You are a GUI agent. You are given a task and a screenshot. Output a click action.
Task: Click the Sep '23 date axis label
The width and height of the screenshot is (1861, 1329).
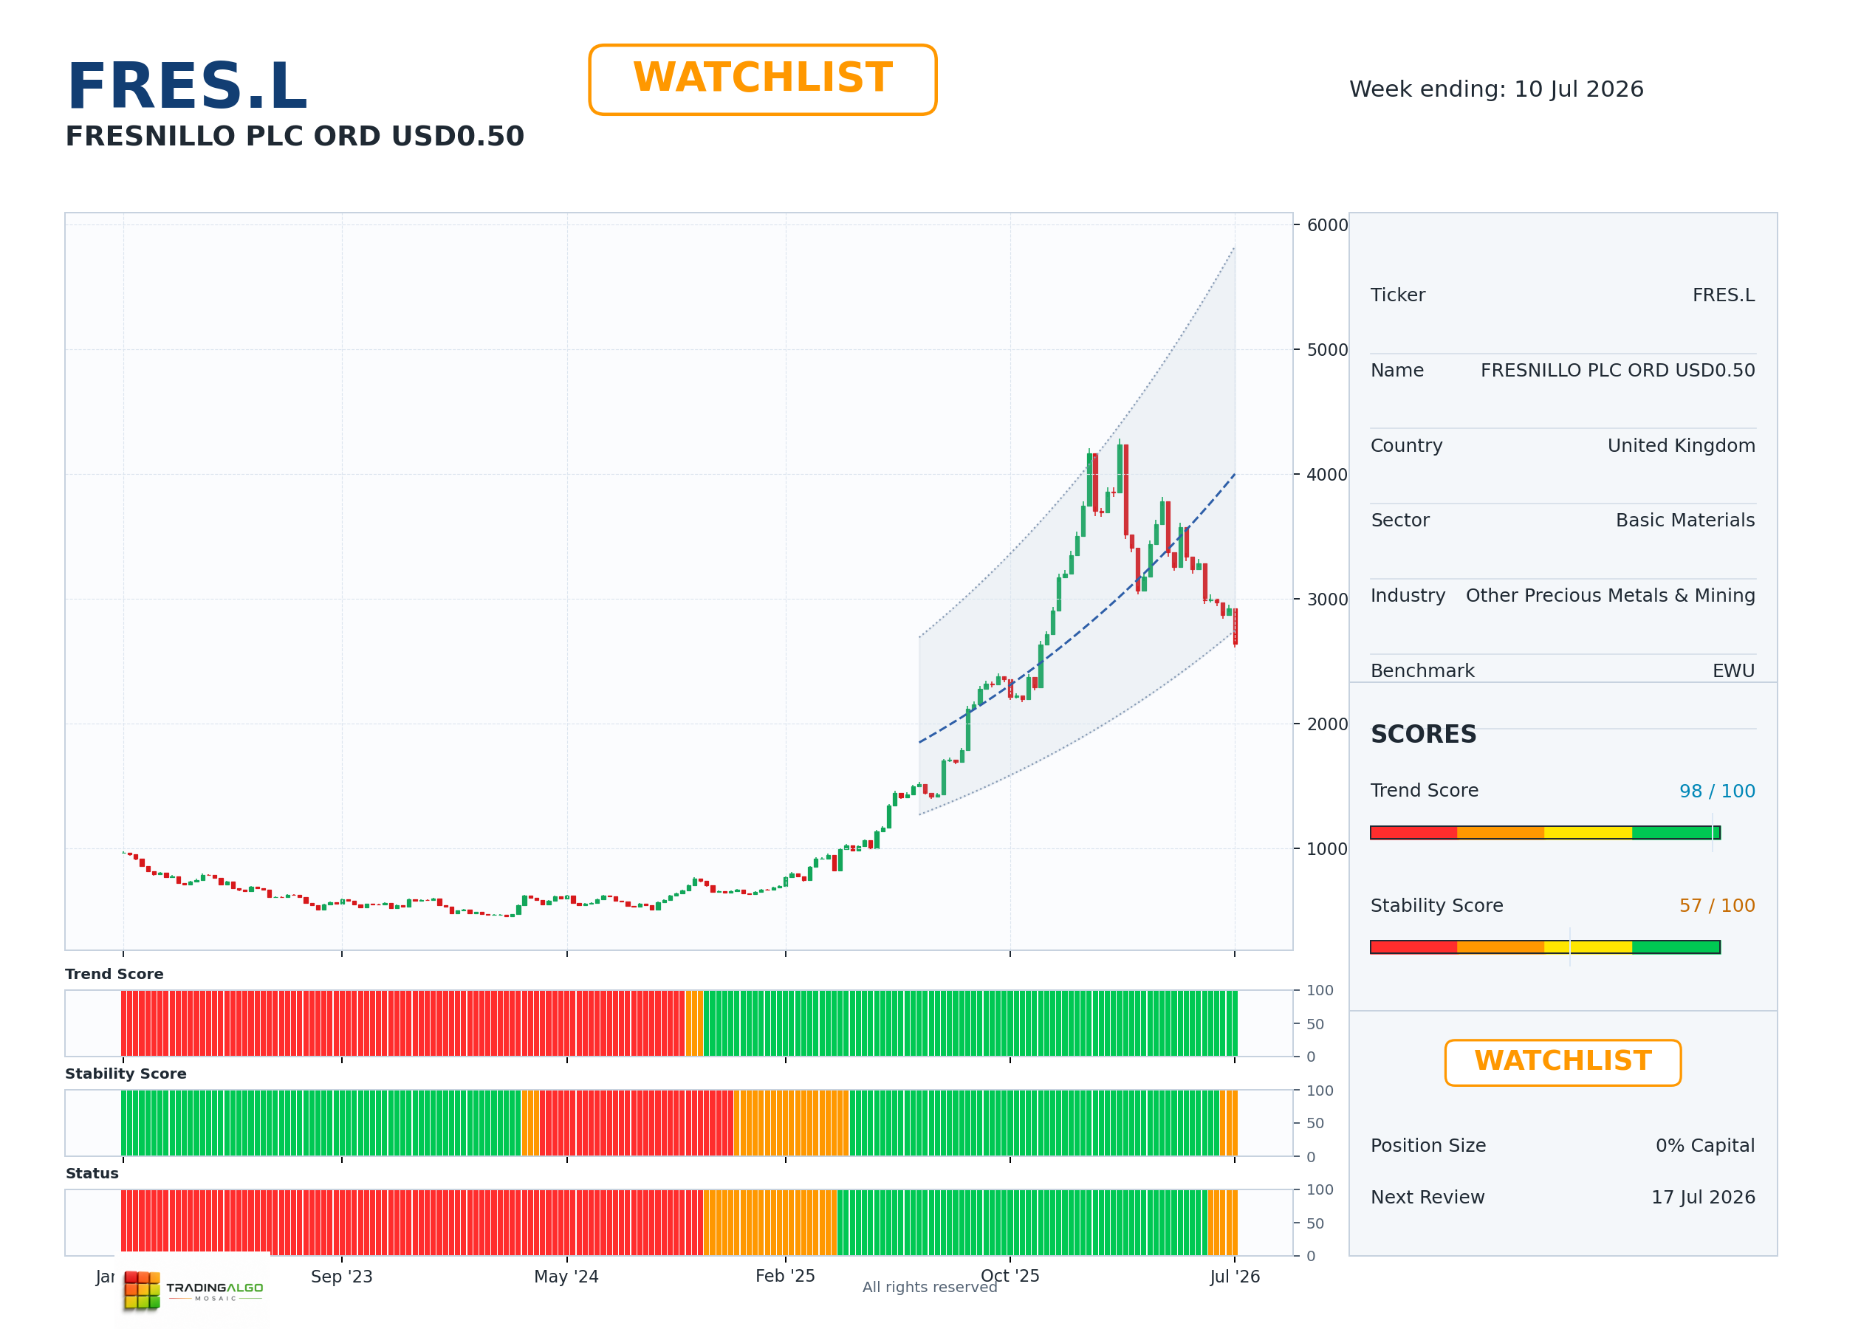point(341,1277)
